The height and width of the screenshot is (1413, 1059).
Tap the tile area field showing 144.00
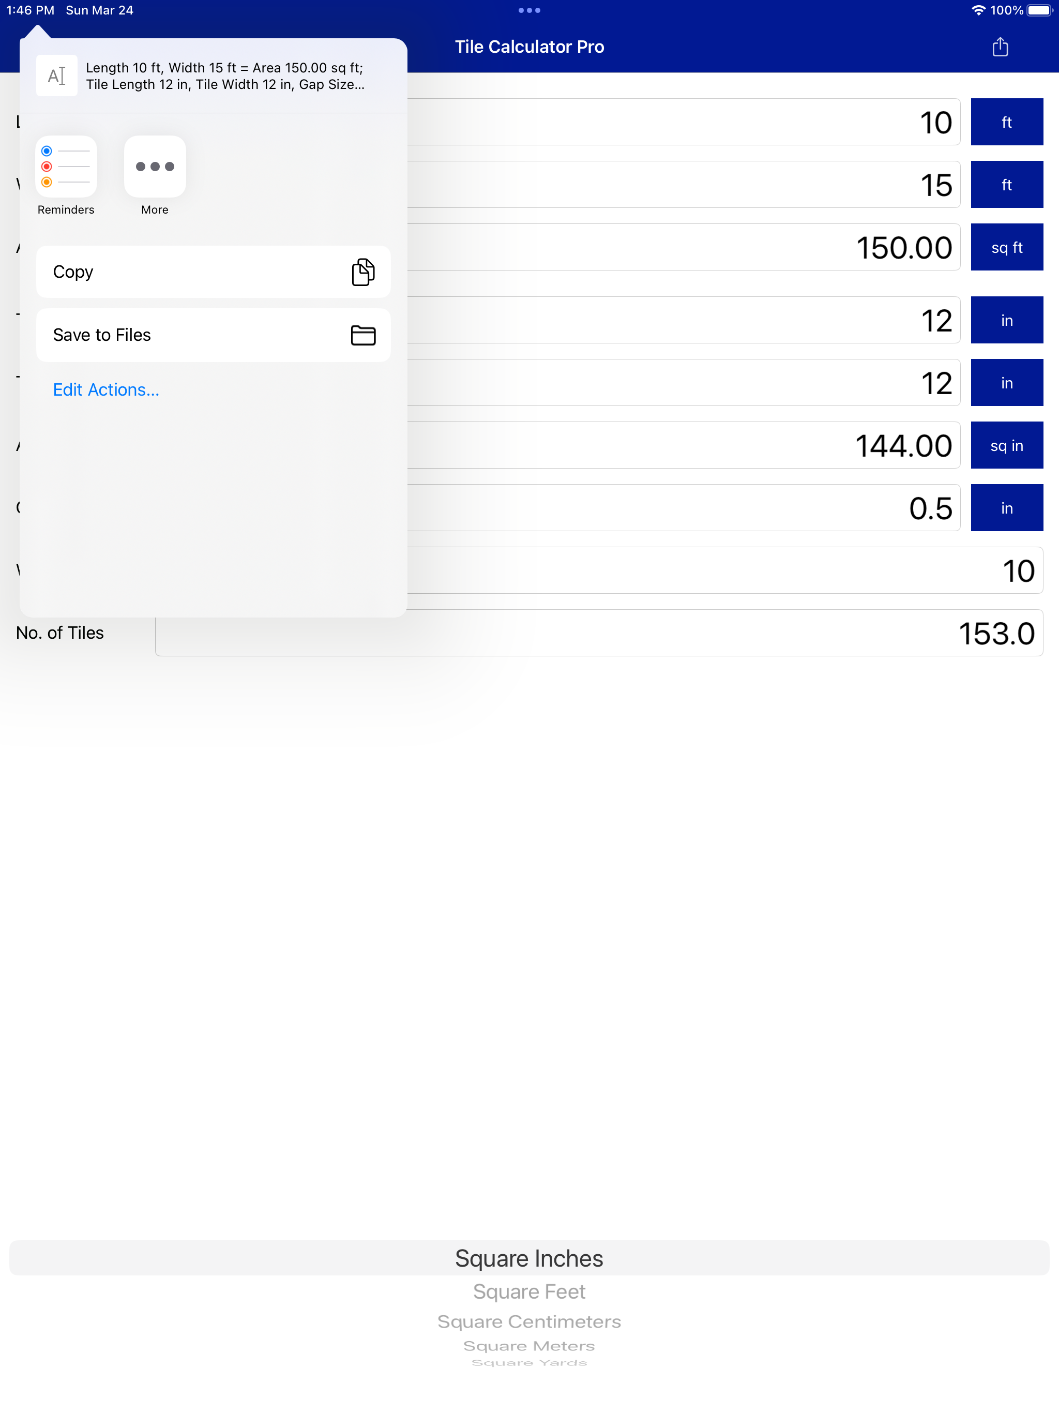pos(684,445)
